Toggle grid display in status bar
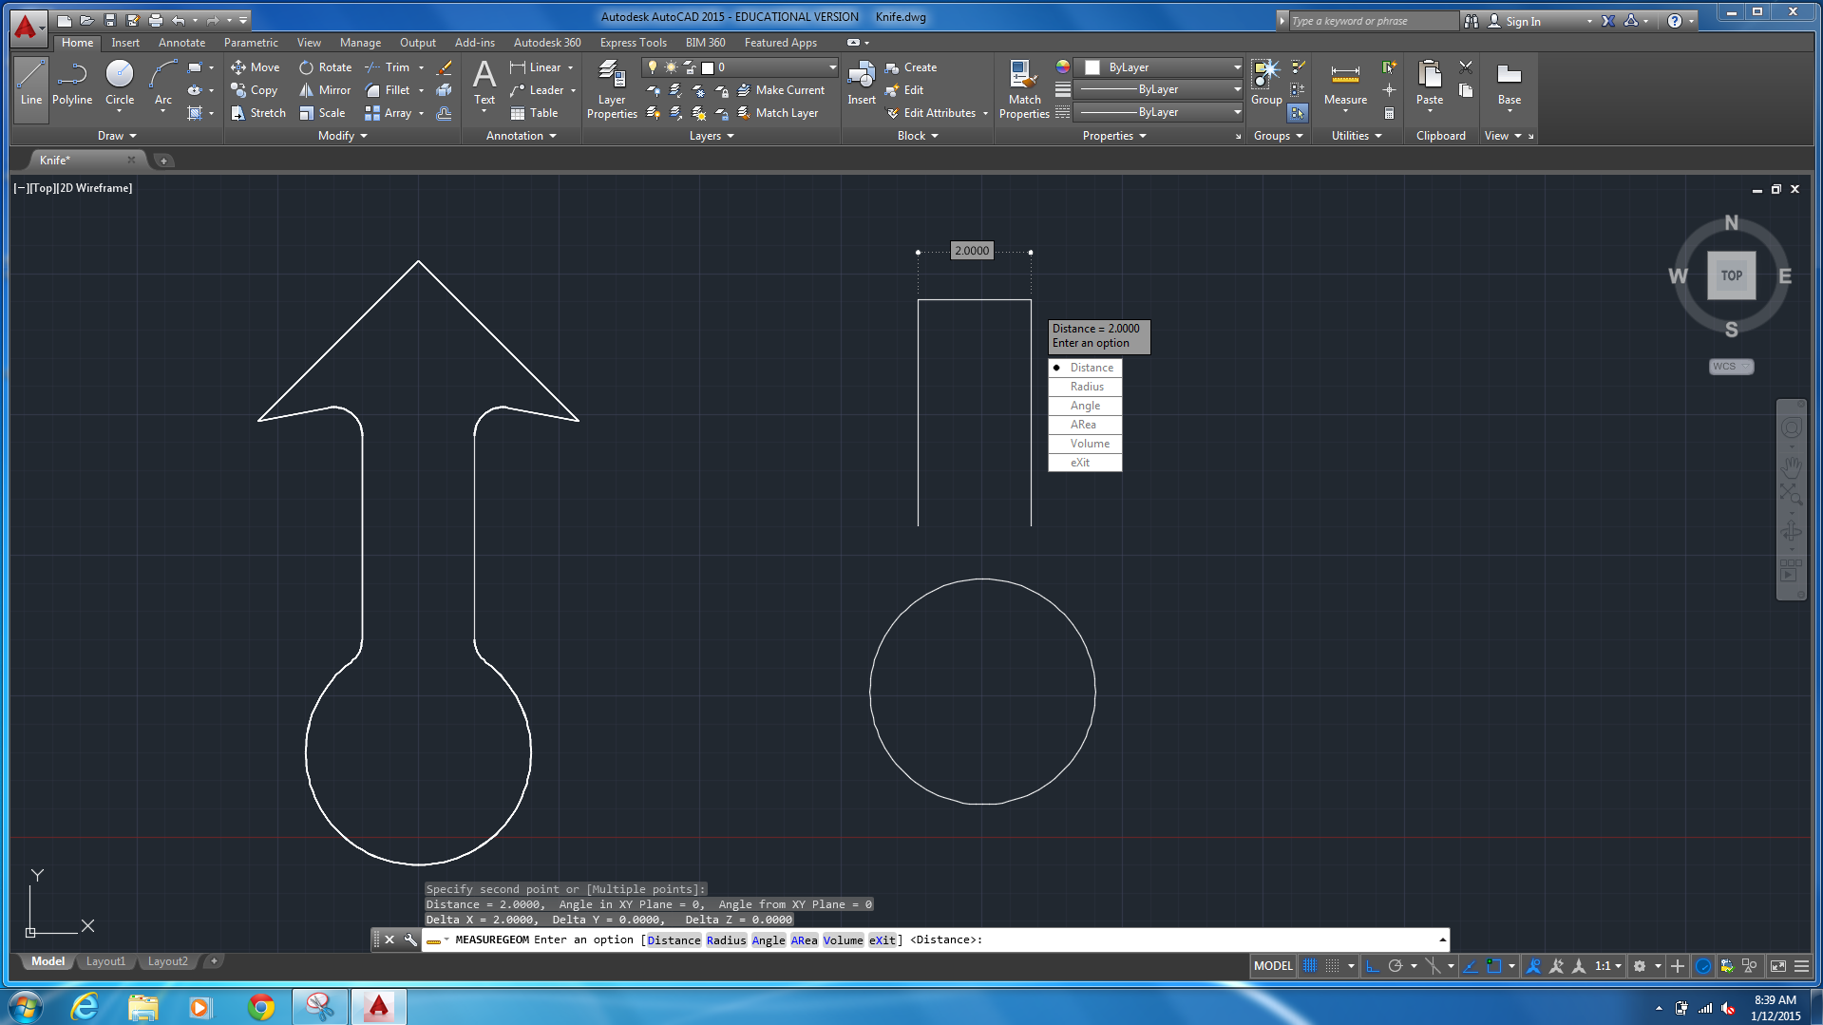Image resolution: width=1823 pixels, height=1025 pixels. point(1309,966)
